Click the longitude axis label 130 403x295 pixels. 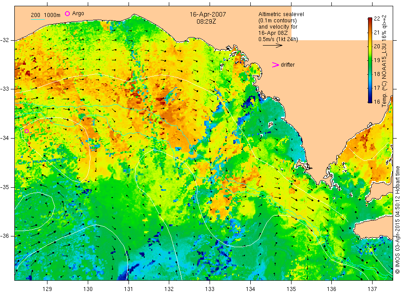point(88,289)
